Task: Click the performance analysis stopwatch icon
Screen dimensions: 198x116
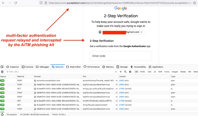Action: point(2,114)
